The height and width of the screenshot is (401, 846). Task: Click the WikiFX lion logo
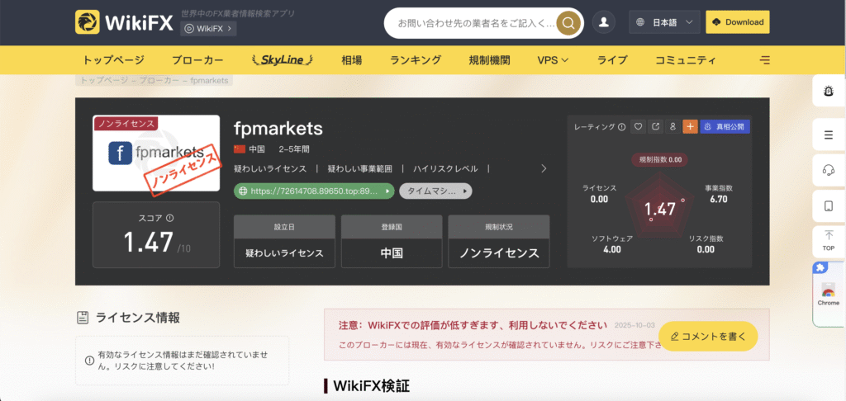click(88, 22)
